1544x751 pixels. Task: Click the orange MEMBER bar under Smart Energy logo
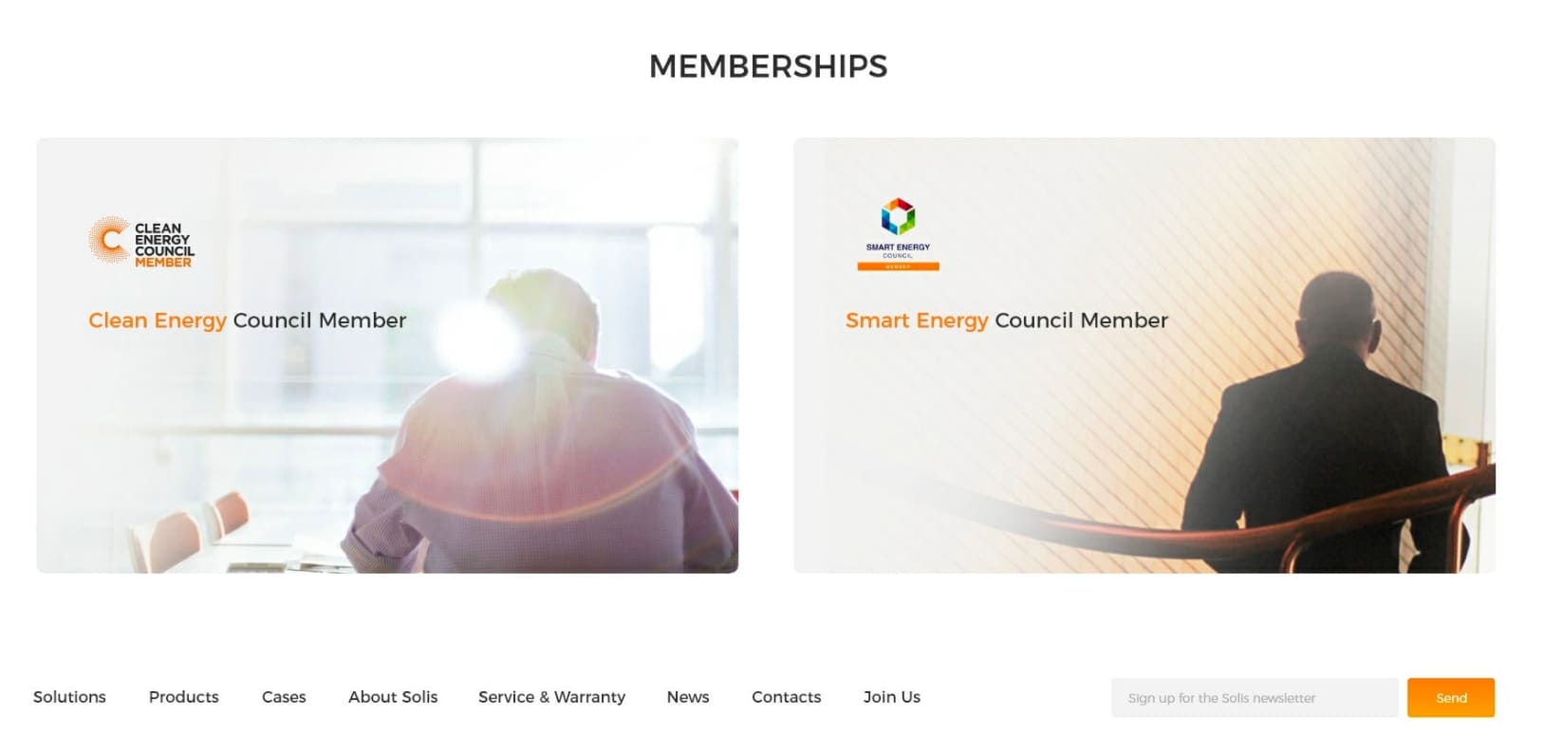click(898, 266)
